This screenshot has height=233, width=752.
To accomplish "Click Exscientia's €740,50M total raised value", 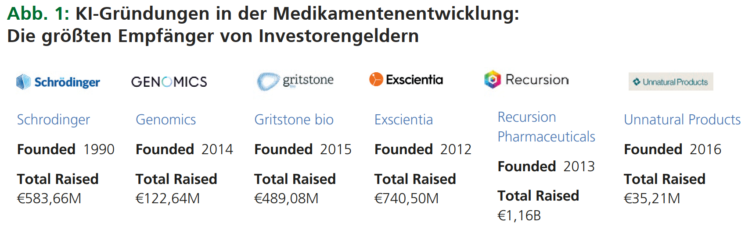I will pyautogui.click(x=407, y=198).
